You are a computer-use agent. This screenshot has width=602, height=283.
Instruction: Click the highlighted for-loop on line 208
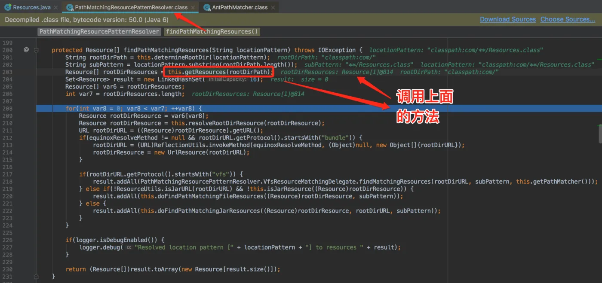(133, 109)
